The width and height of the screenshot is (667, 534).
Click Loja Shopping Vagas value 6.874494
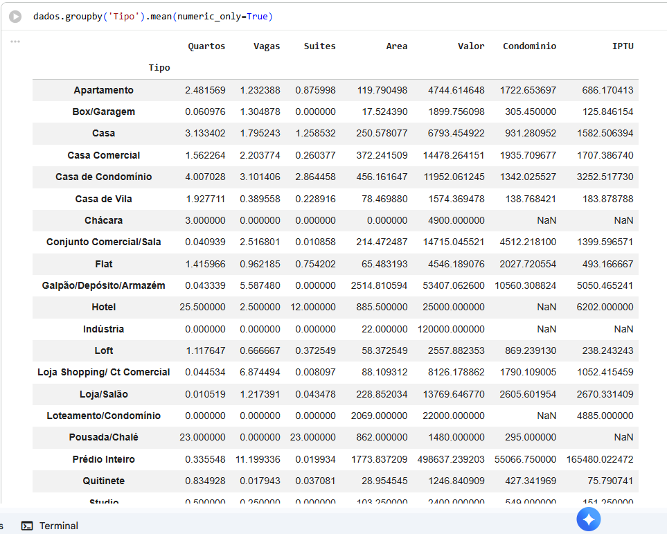pos(260,372)
